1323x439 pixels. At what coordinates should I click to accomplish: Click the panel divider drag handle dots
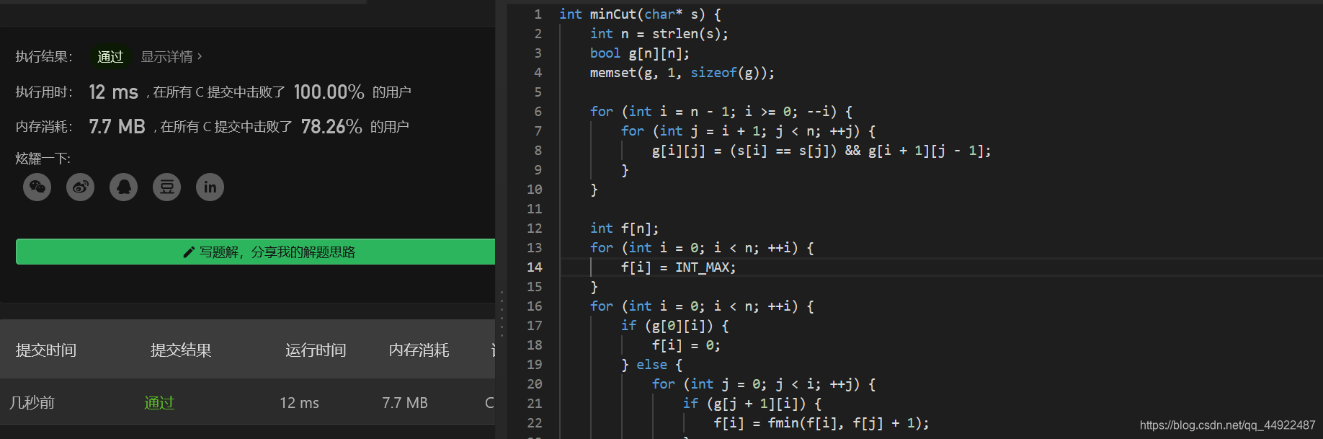(502, 314)
